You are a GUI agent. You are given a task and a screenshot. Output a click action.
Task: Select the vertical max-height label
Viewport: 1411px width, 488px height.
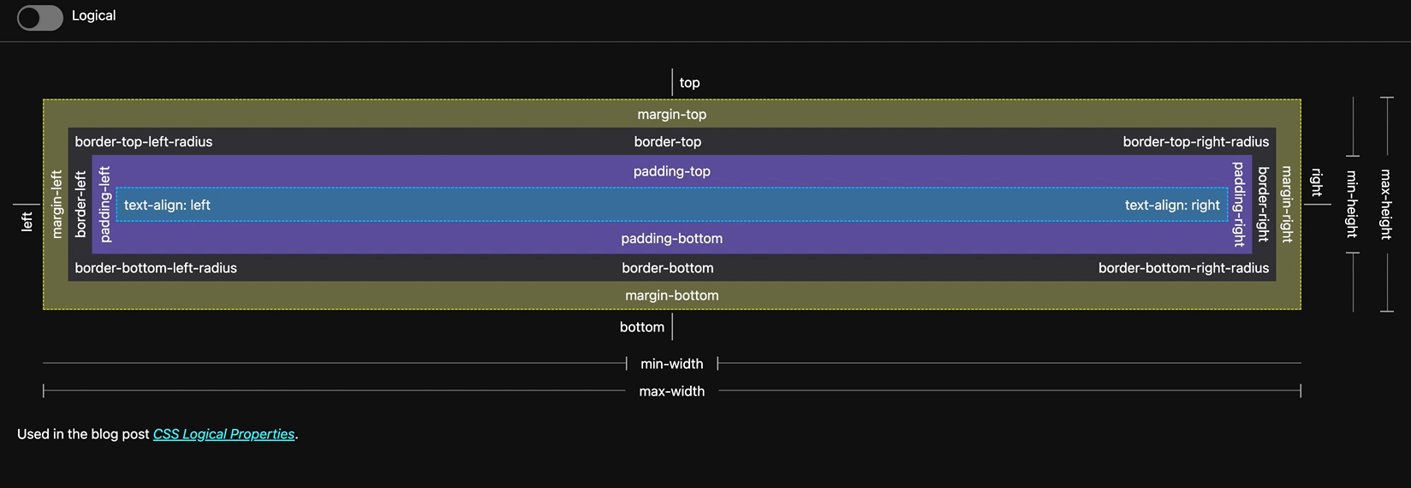coord(1386,204)
